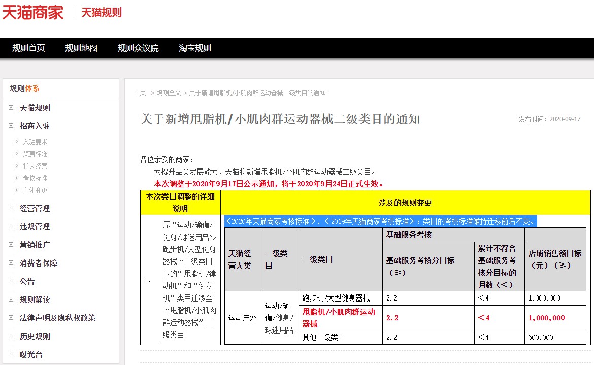Click the 店铺销售额目标 column header
This screenshot has width=594, height=365.
[555, 259]
